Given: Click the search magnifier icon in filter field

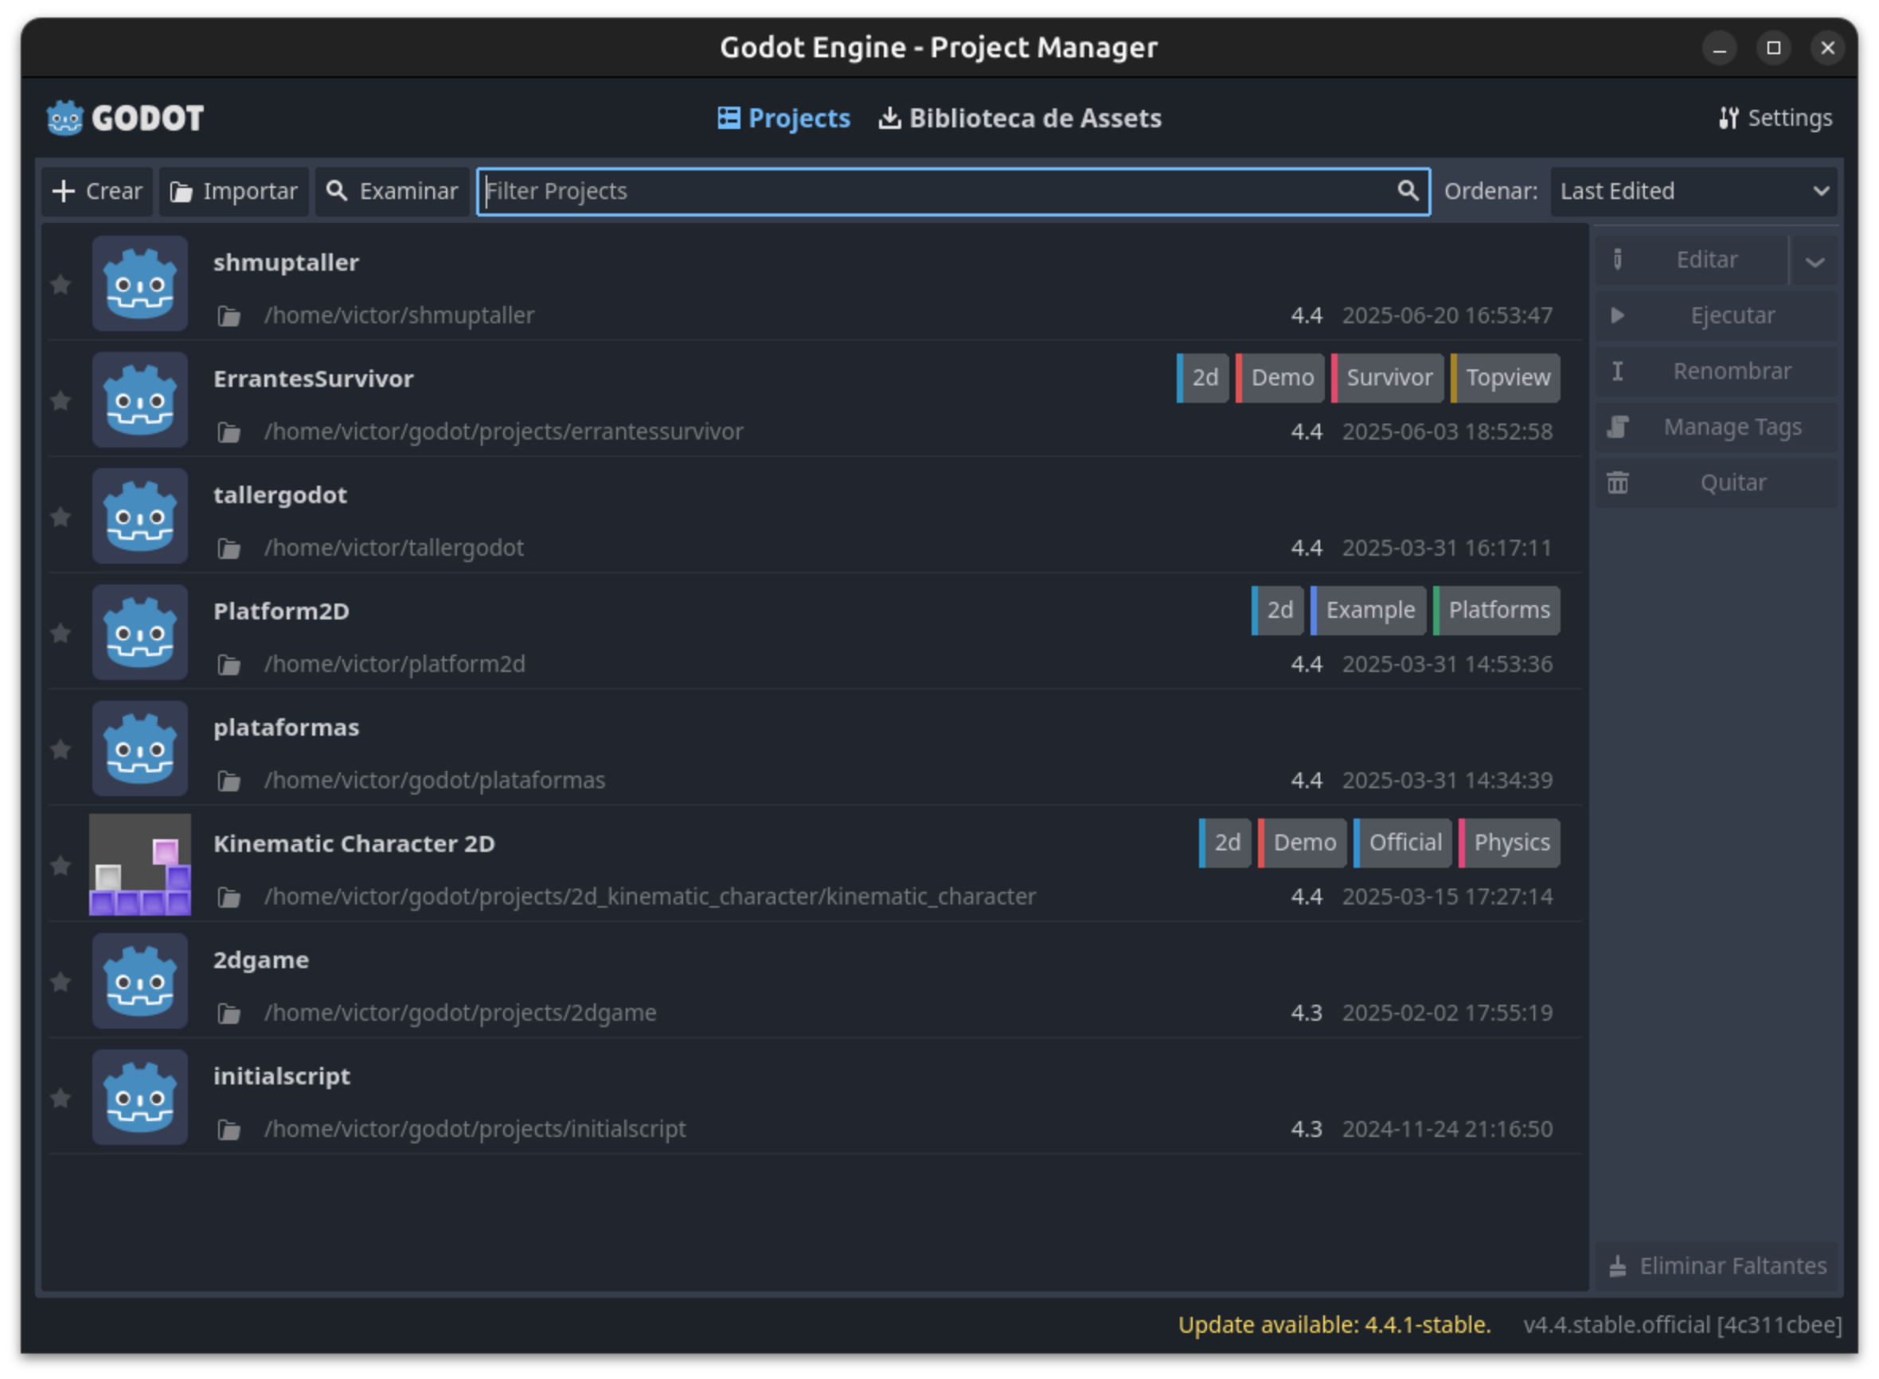Looking at the screenshot, I should click(x=1408, y=191).
